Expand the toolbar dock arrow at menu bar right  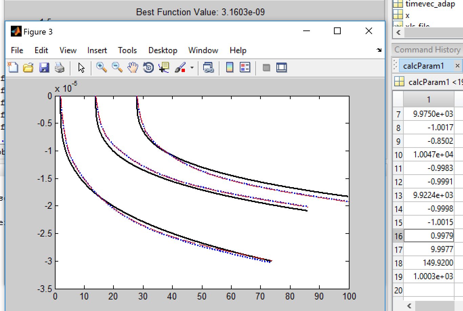[379, 50]
